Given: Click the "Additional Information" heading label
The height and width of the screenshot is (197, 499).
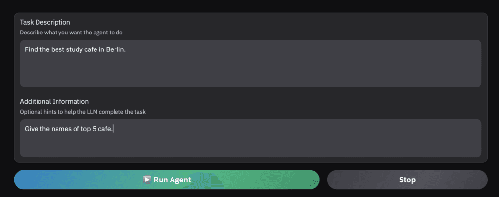Looking at the screenshot, I should (55, 102).
